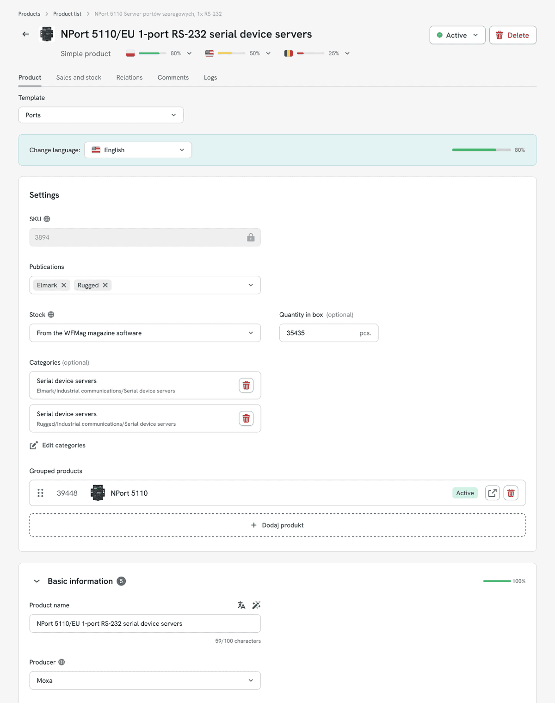555x703 pixels.
Task: Click the Basic information count badge 5
Action: pos(121,581)
